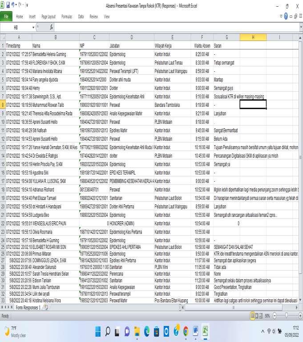Viewport: 303px width, 342px height.
Task: Click the Timestamp header cell
Action: 19,46
